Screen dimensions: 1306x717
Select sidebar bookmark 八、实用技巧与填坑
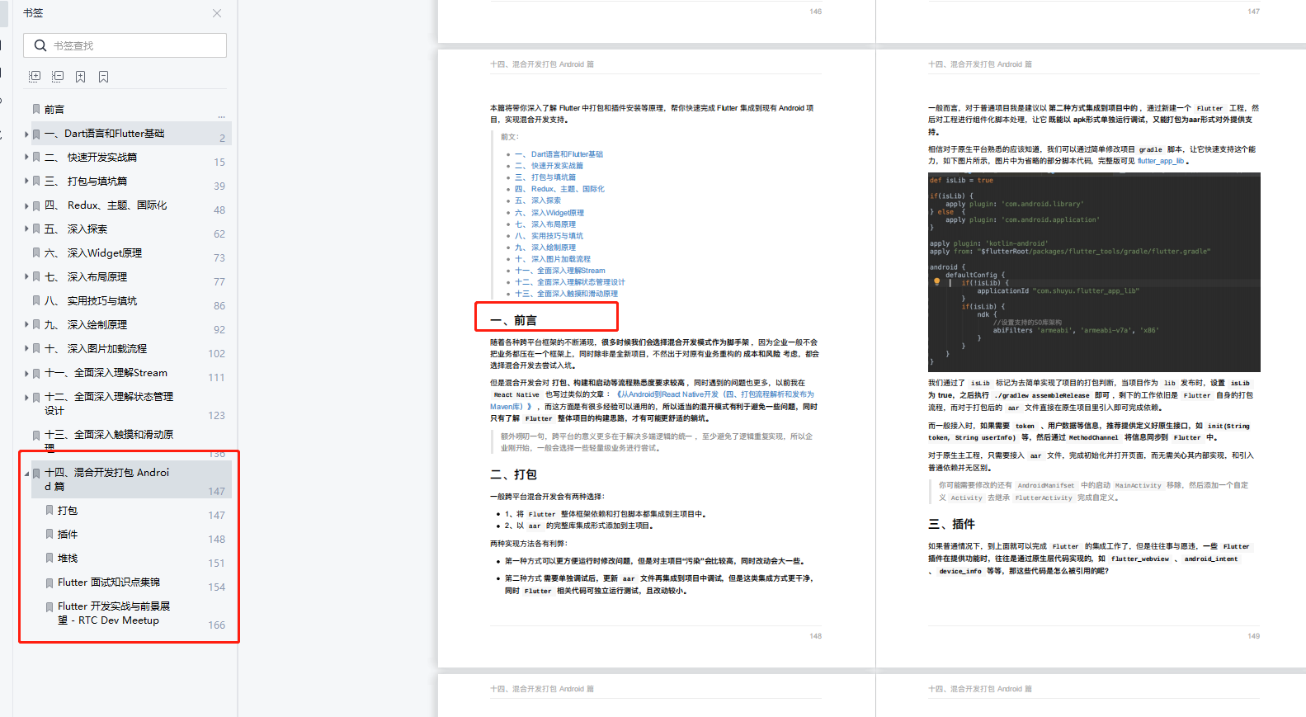point(91,301)
